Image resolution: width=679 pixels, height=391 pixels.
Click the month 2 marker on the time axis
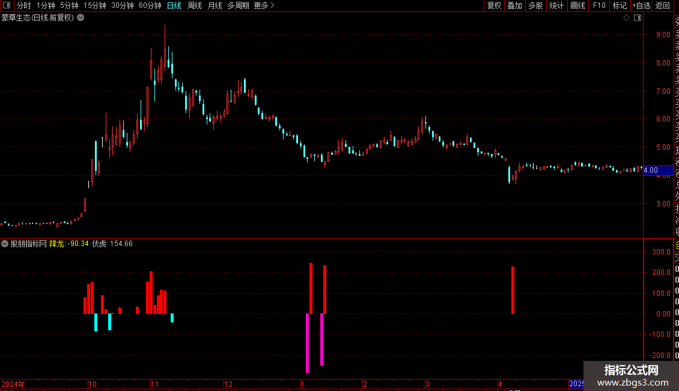365,384
